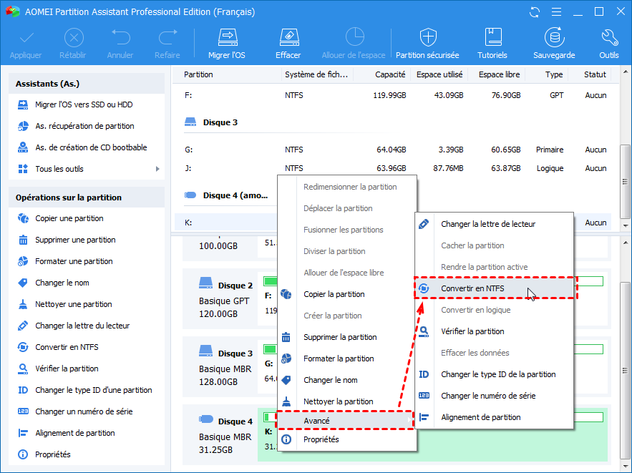Click the disk map up scroll arrow

coord(625,243)
